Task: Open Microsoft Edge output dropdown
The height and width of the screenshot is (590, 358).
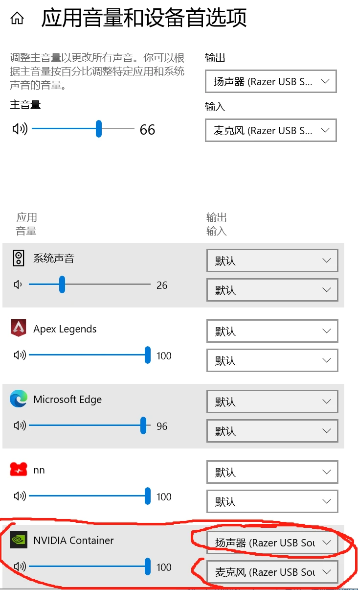Action: pyautogui.click(x=272, y=401)
